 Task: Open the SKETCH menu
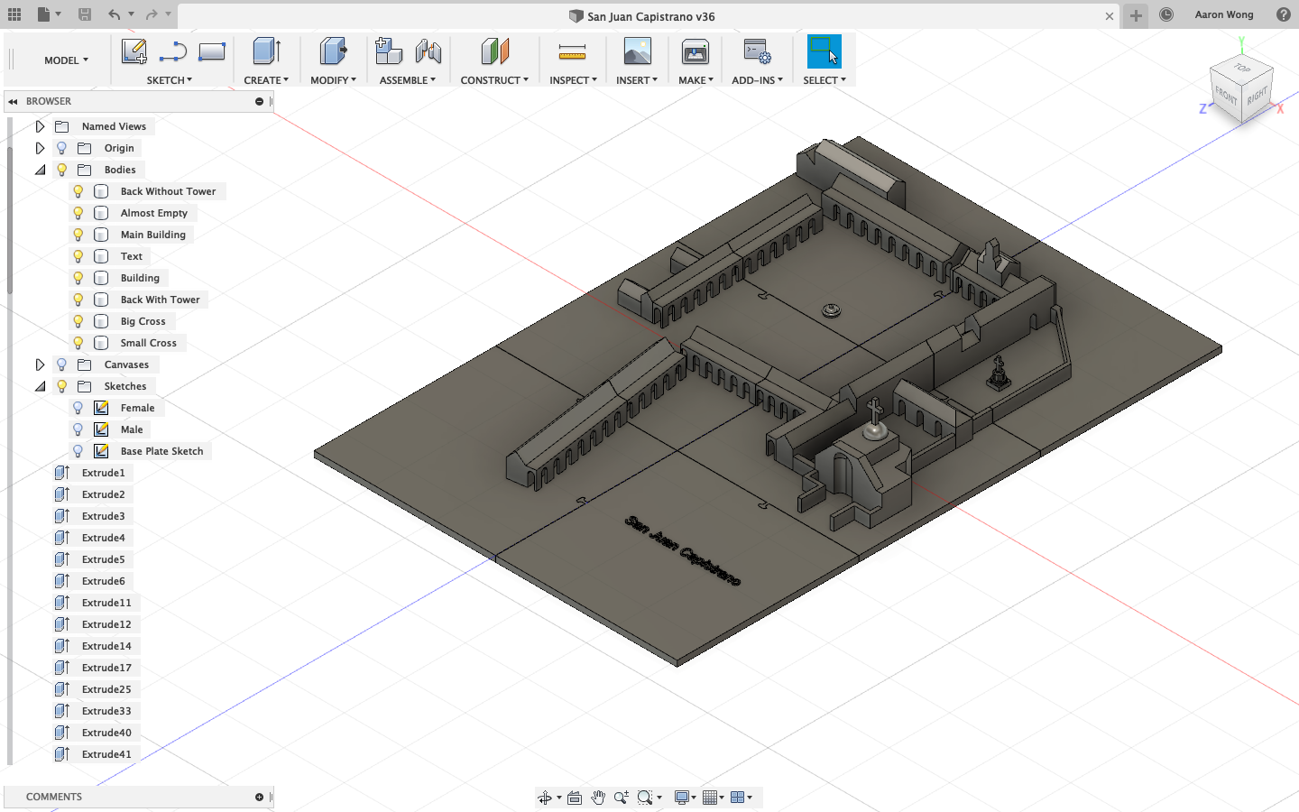tap(170, 80)
